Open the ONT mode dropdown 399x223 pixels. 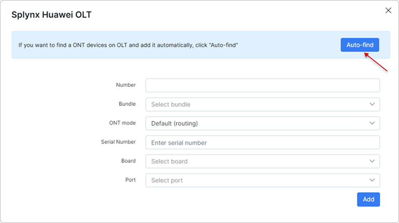[263, 123]
